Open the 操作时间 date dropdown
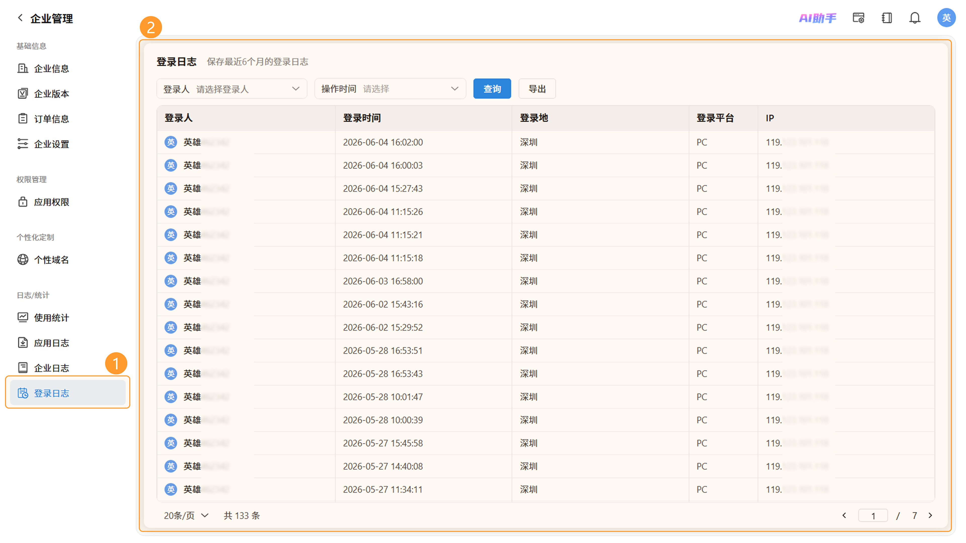The height and width of the screenshot is (543, 966). (390, 89)
